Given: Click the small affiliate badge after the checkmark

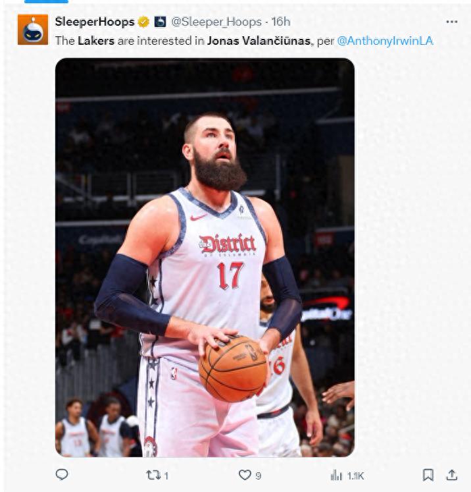Looking at the screenshot, I should (160, 22).
